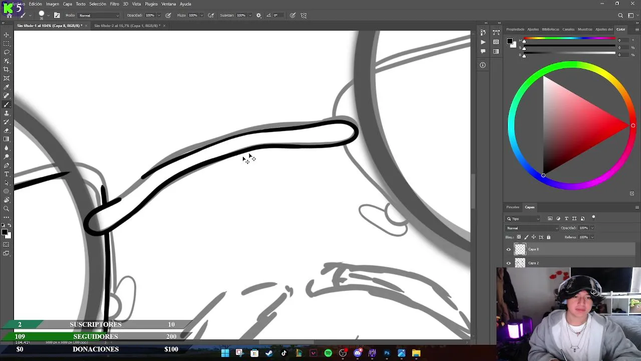Image resolution: width=641 pixels, height=361 pixels.
Task: Open smoothing options gear icon
Action: coord(258,15)
